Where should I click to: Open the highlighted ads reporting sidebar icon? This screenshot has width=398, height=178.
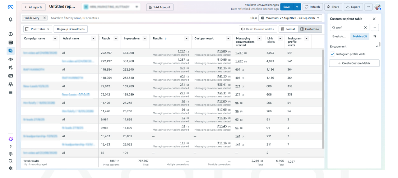11,51
